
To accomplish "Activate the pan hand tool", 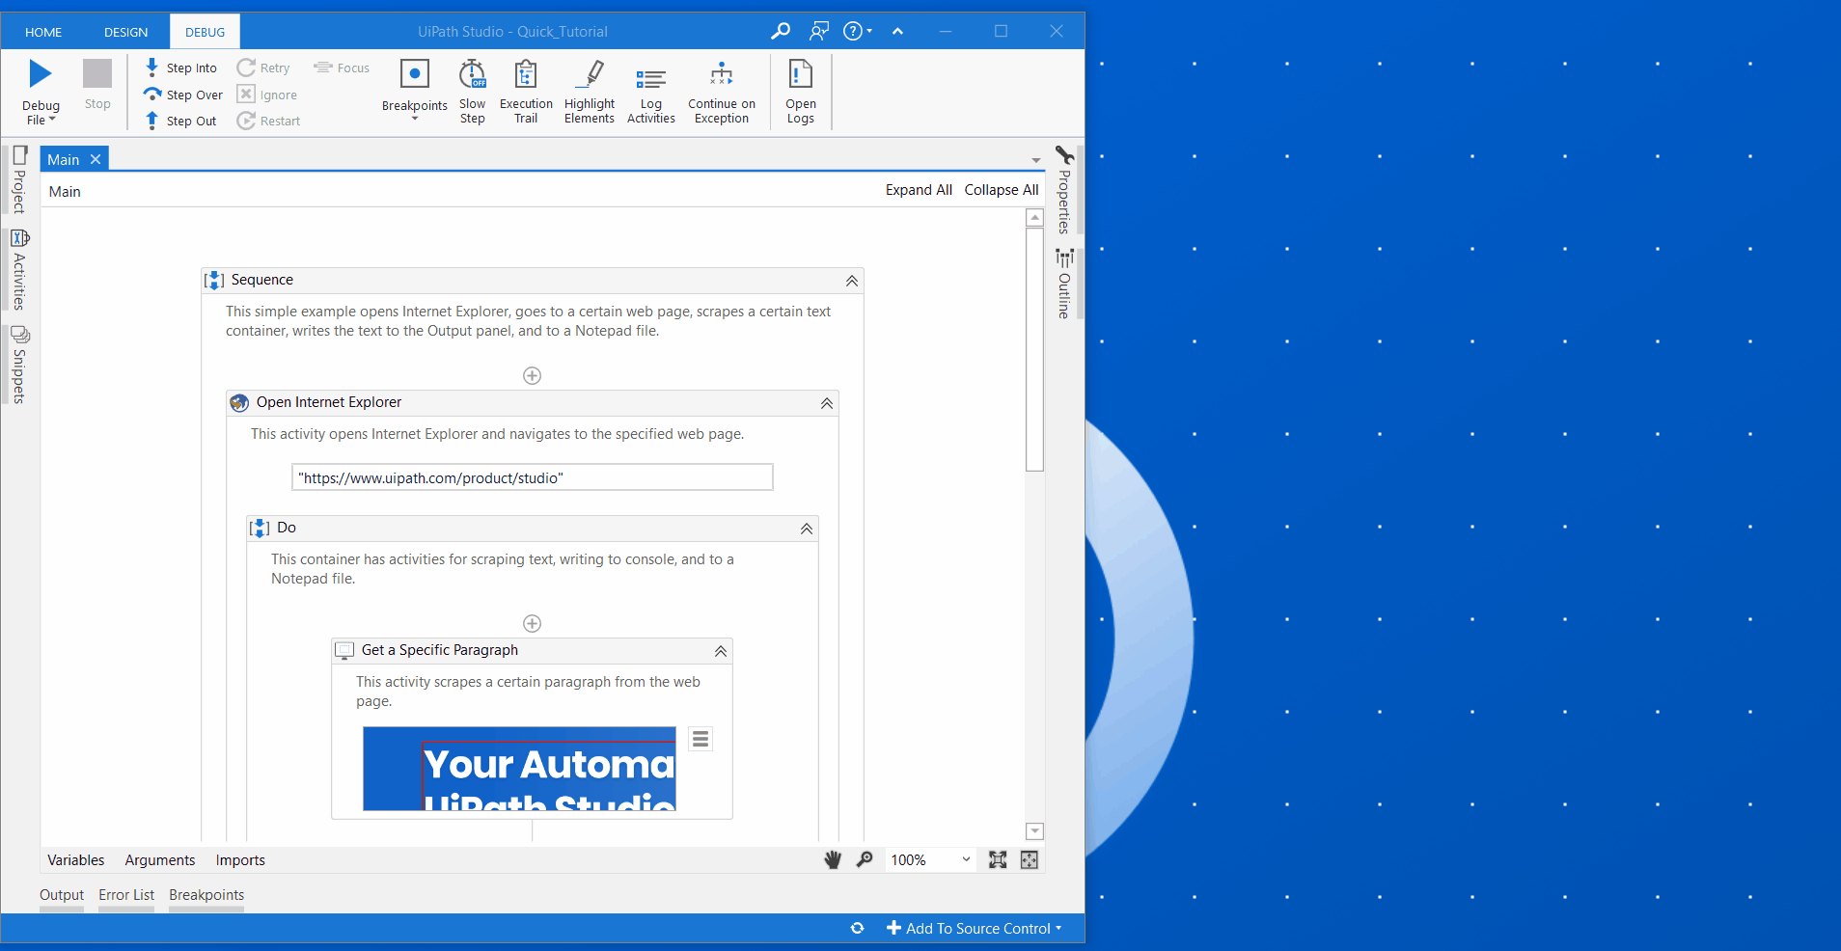I will coord(833,859).
